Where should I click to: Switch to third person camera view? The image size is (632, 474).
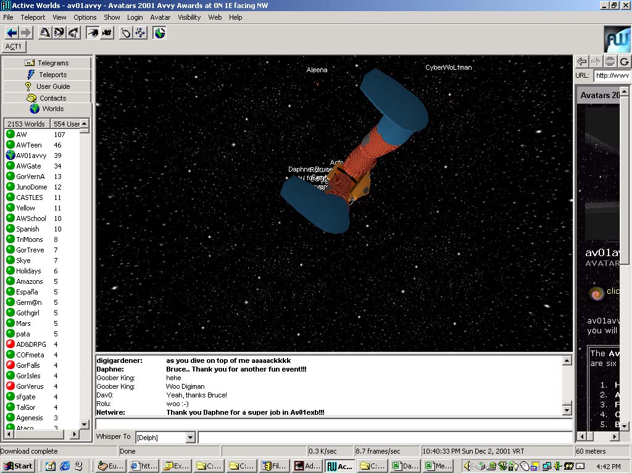pos(107,33)
